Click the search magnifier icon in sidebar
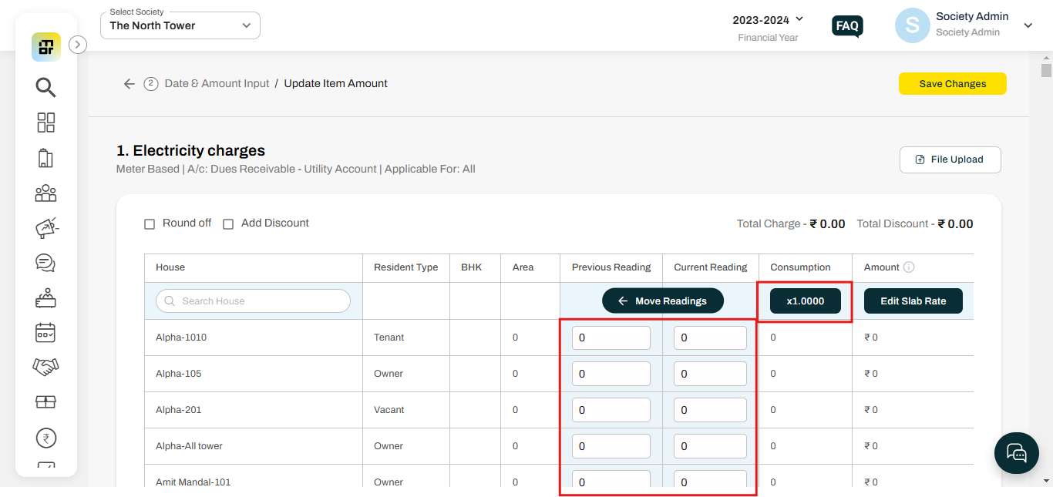 click(x=45, y=88)
